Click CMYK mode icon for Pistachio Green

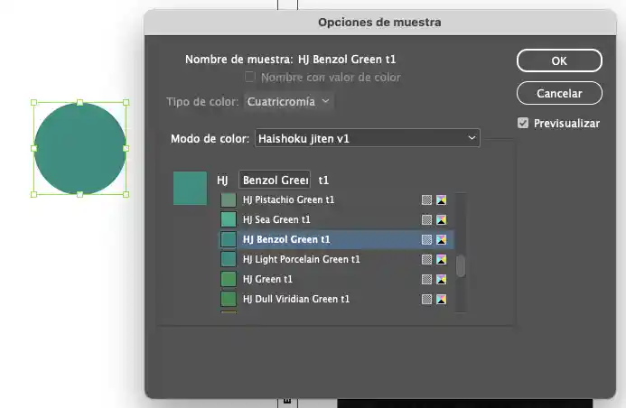pos(441,199)
